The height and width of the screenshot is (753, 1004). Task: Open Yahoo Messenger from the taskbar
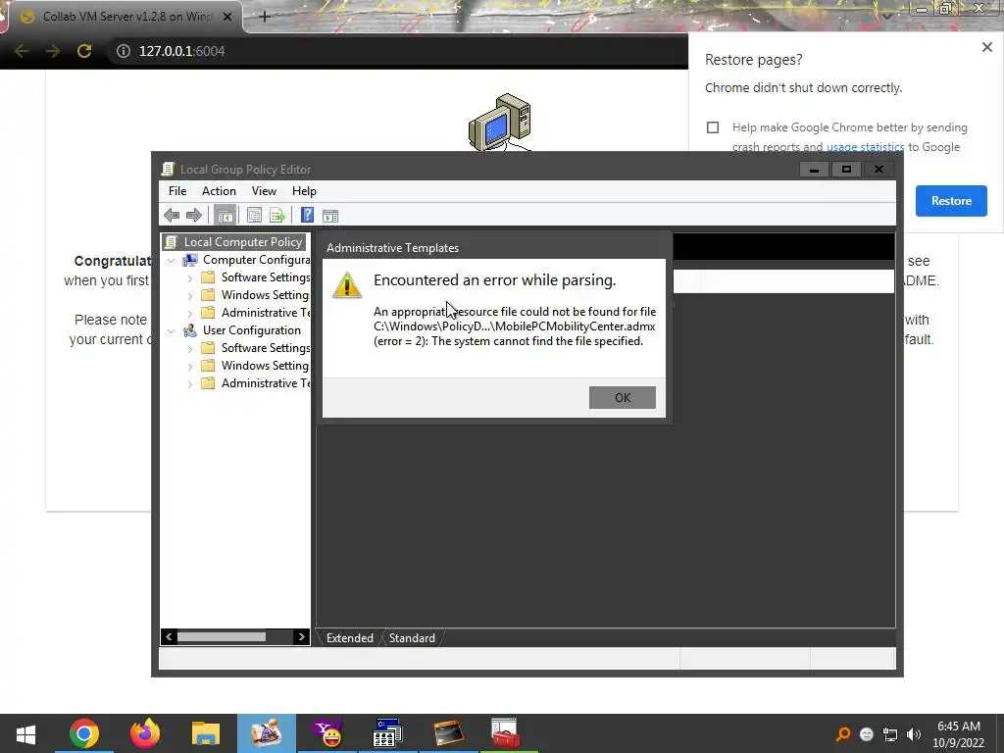tap(327, 733)
